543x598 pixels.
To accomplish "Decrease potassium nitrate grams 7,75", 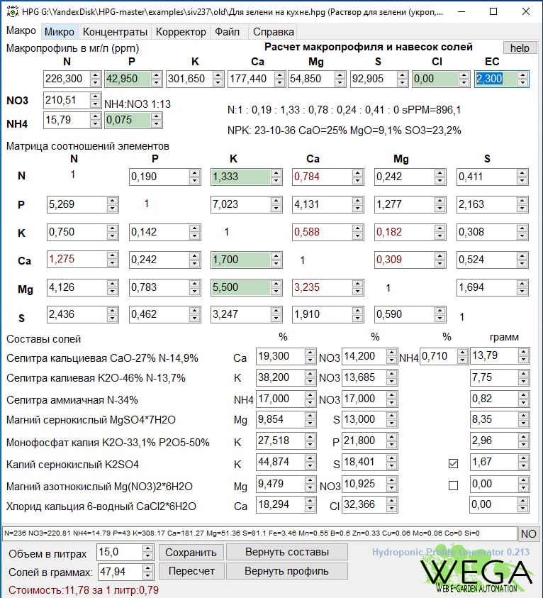I will click(524, 382).
